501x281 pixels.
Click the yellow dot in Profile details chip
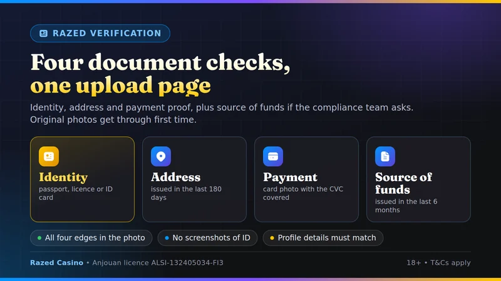272,238
